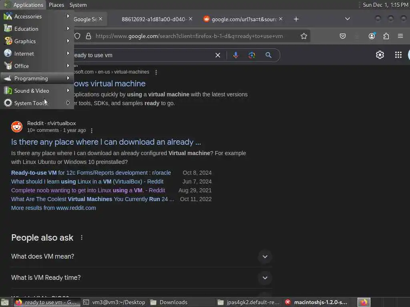Image resolution: width=410 pixels, height=307 pixels.
Task: Close the 88612692-a1d81a00 tab
Action: [x=191, y=19]
